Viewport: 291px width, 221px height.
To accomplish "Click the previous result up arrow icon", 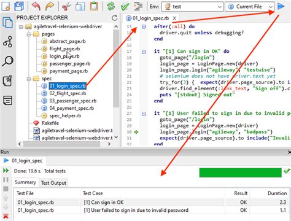I will [6, 198].
